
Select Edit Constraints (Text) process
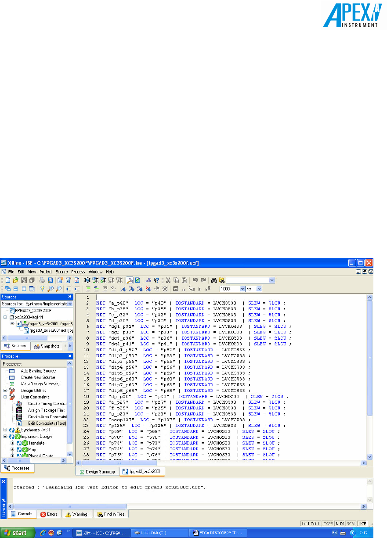[47, 423]
